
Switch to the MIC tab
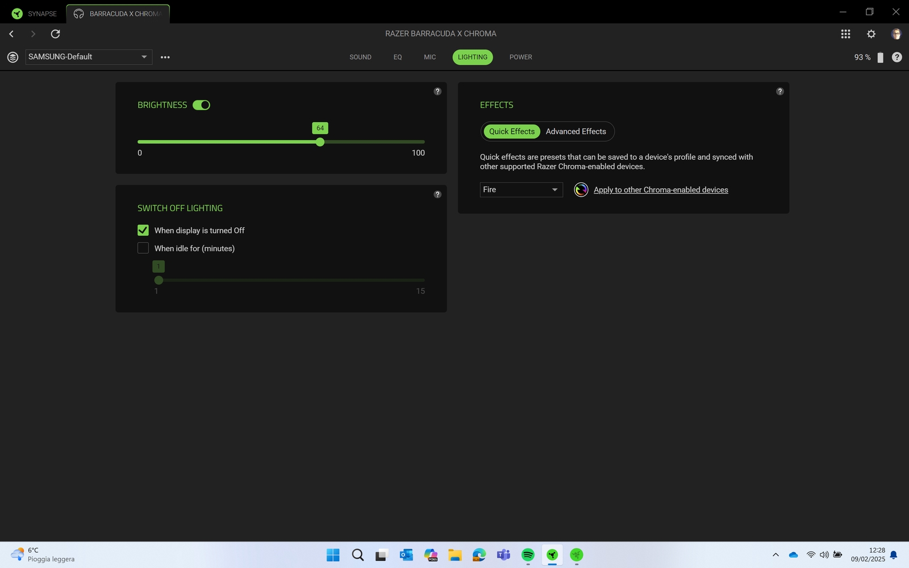[x=430, y=57]
